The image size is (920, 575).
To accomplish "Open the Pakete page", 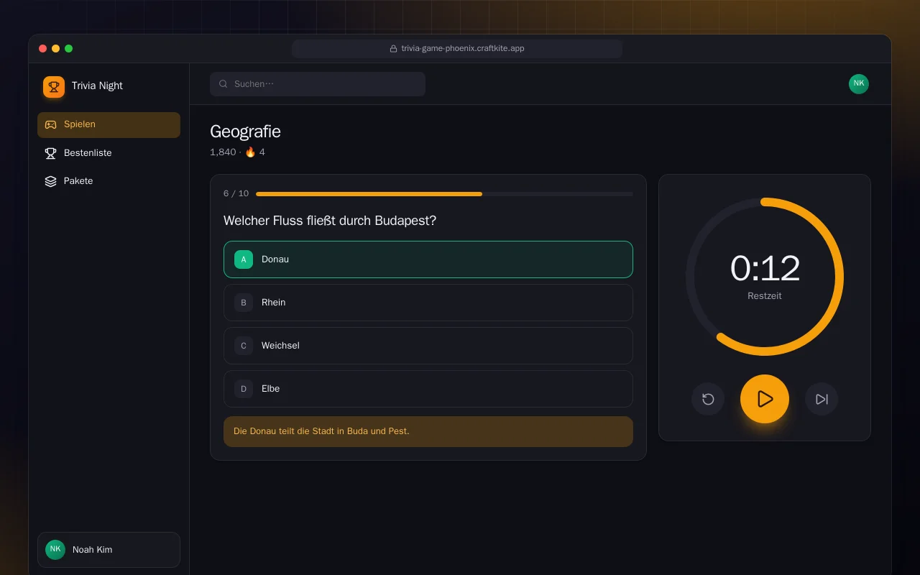I will point(109,181).
